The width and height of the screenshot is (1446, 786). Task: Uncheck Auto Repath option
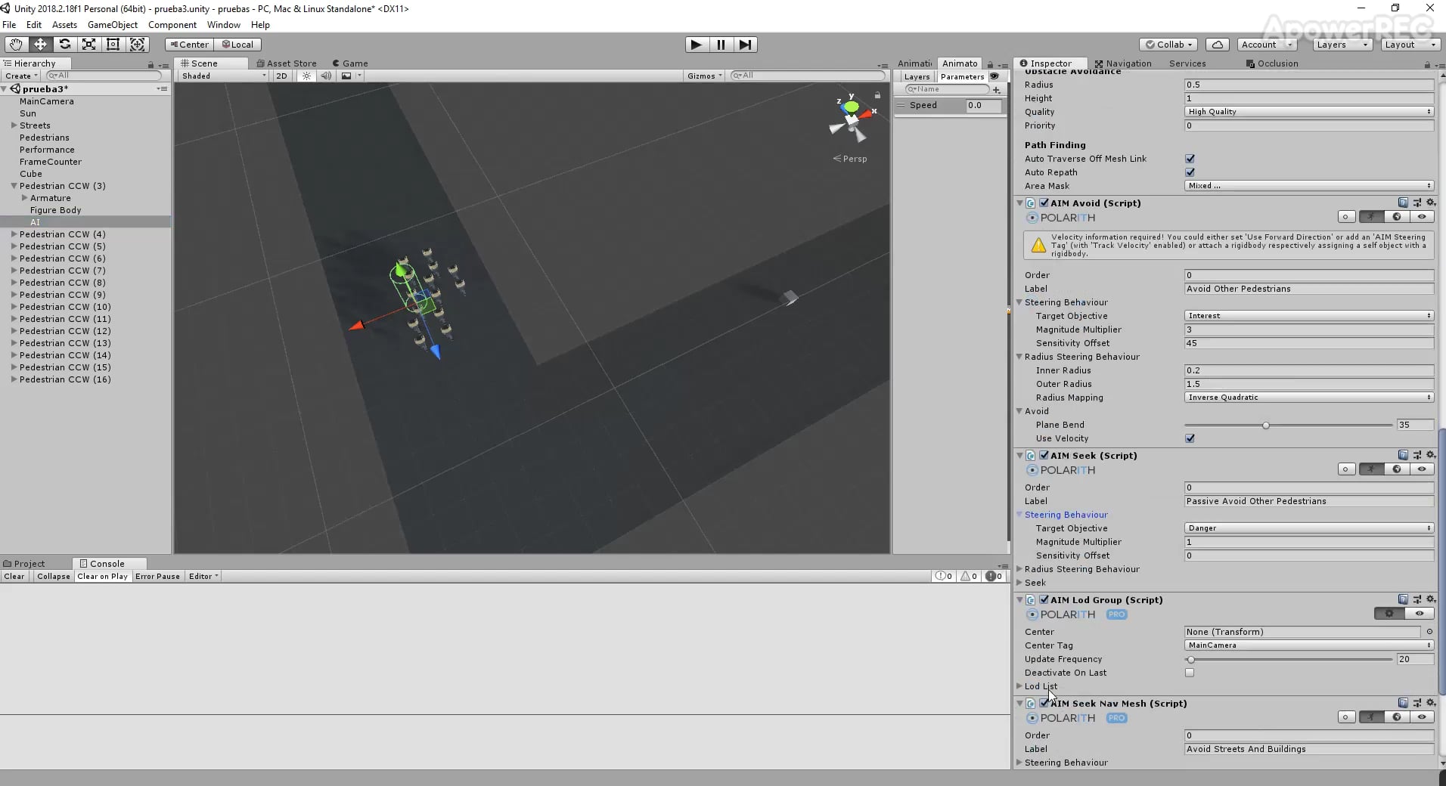(x=1190, y=172)
